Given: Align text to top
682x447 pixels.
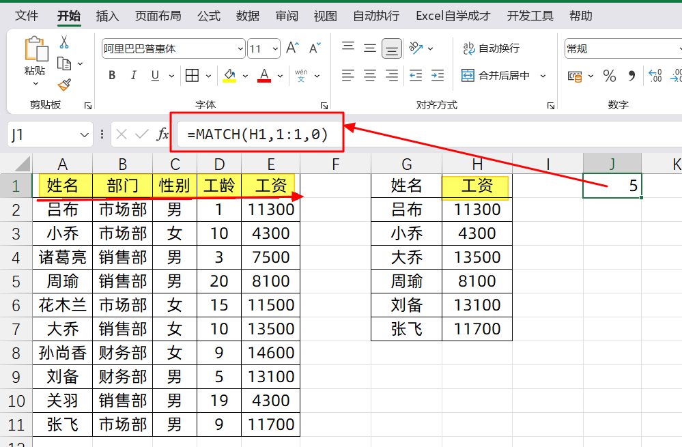Looking at the screenshot, I should coord(348,46).
